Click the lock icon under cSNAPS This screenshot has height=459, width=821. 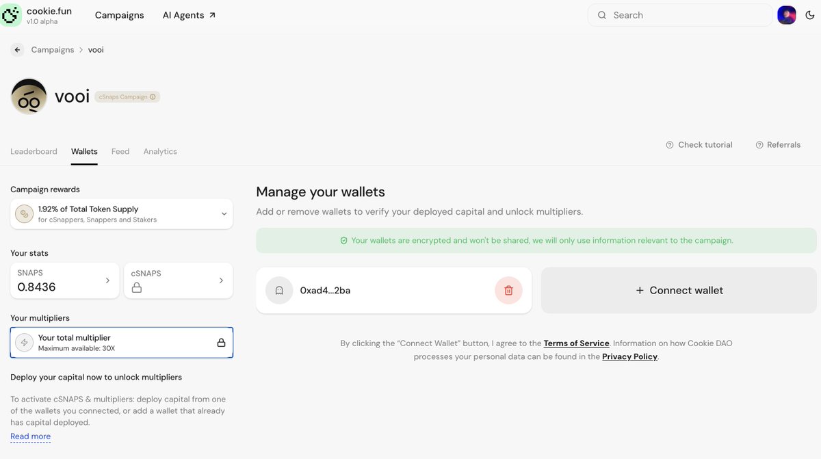pos(137,288)
